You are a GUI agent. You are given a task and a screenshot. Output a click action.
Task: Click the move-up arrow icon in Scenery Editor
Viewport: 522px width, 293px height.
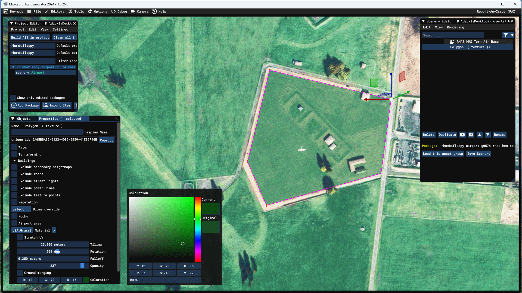480,135
